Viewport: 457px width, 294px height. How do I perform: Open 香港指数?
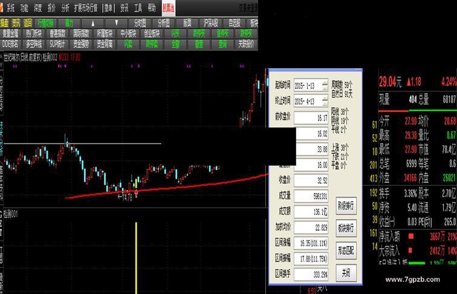57,34
